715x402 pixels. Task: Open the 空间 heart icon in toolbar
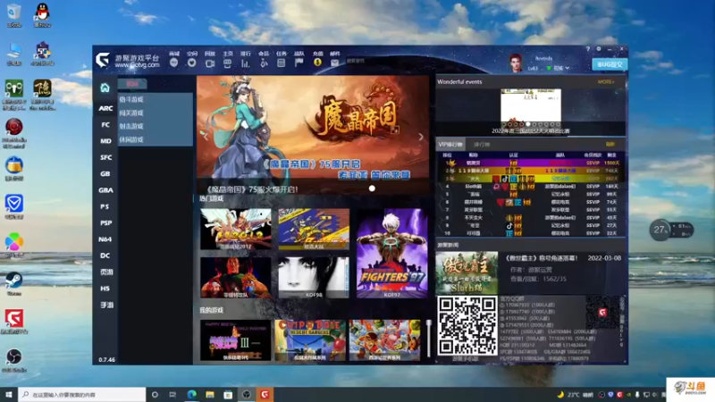[191, 63]
